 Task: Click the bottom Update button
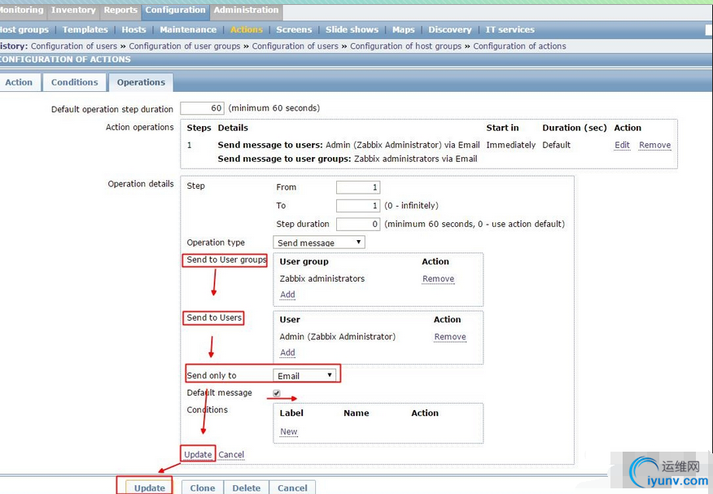point(149,487)
